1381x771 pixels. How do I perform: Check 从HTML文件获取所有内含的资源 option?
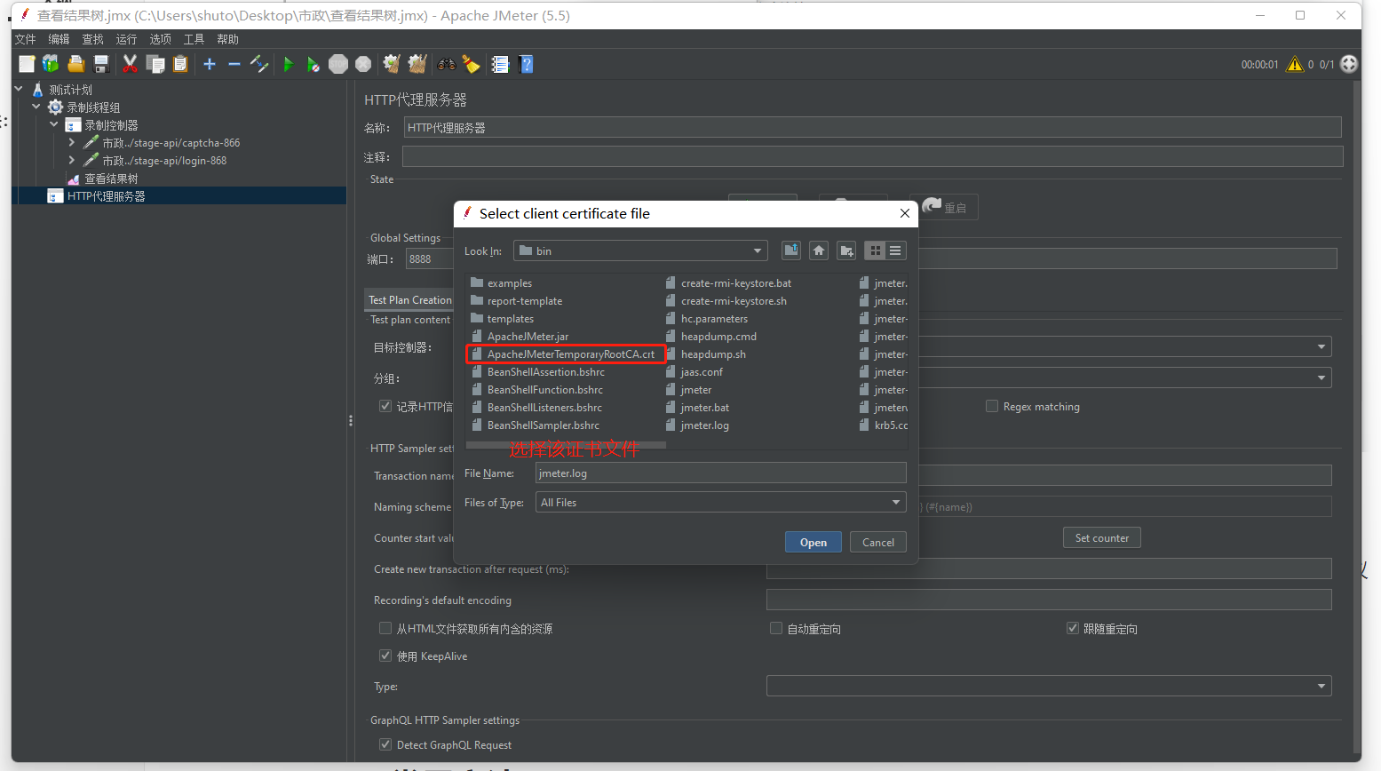pos(385,628)
